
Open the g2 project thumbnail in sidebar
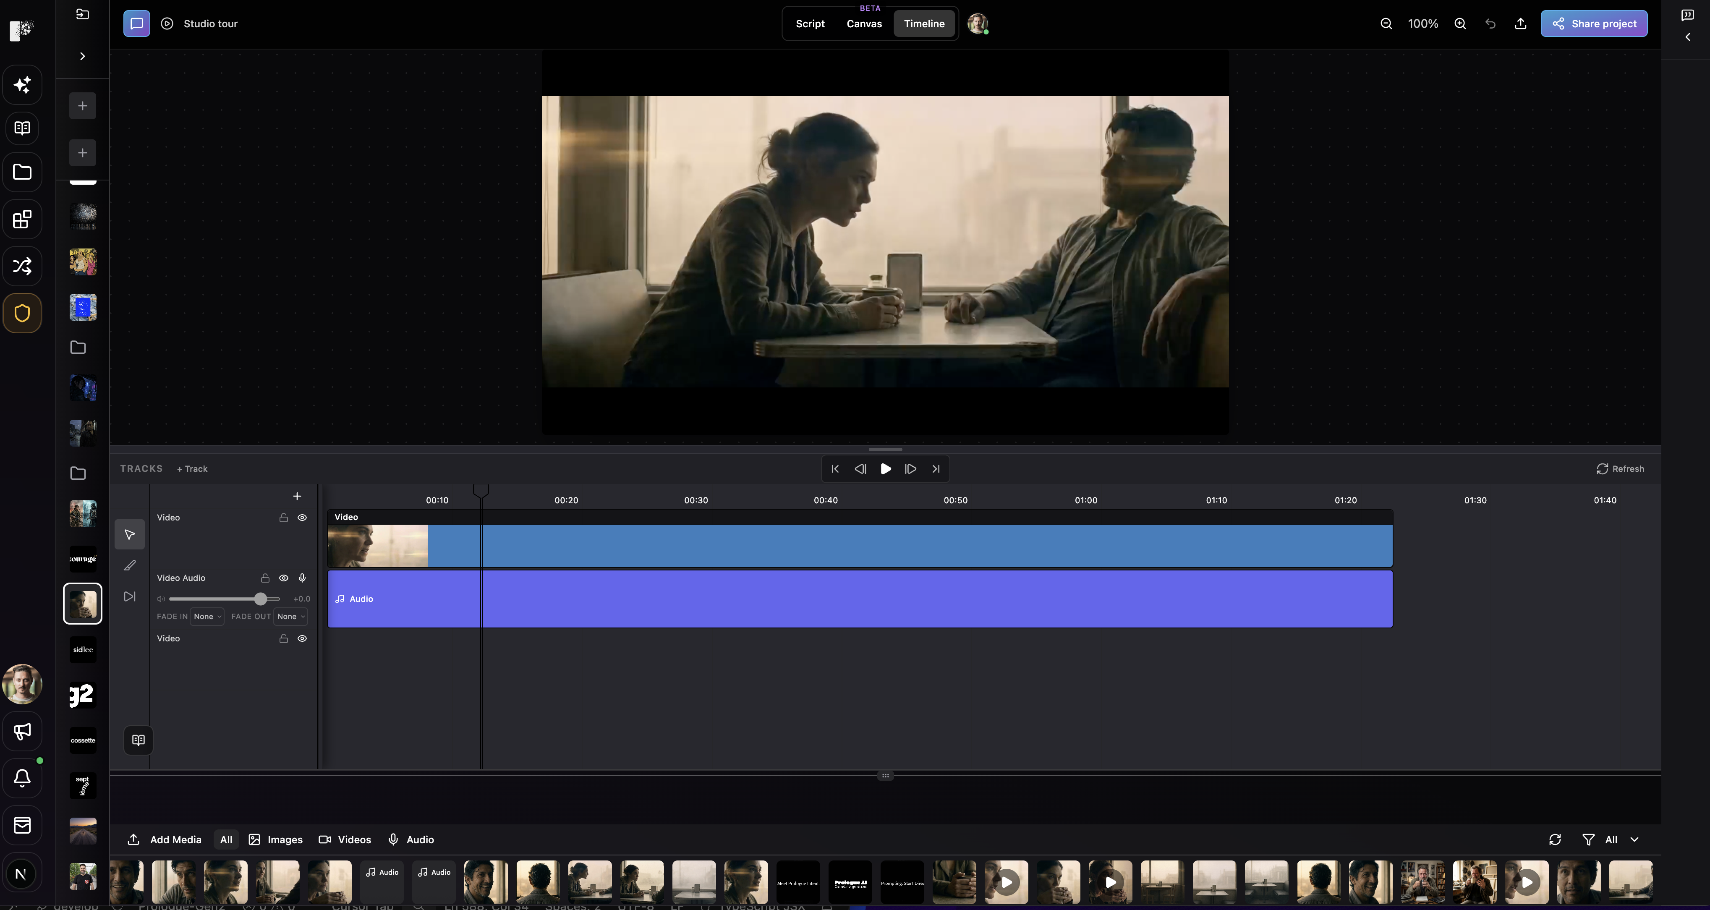(82, 695)
